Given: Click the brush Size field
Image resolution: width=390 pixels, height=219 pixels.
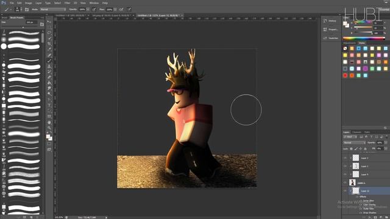Looking at the screenshot, I should tap(32, 23).
